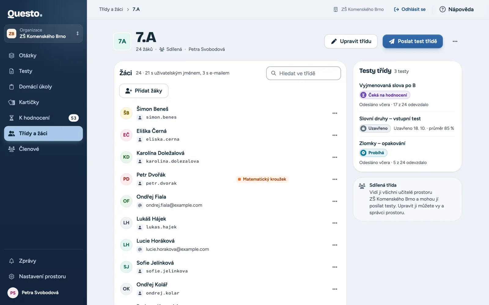Open options menu for Karolína Doležalová

coord(335,157)
